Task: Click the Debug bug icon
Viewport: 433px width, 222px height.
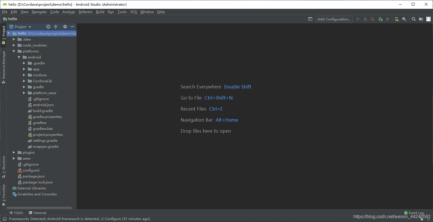Action: 365,19
